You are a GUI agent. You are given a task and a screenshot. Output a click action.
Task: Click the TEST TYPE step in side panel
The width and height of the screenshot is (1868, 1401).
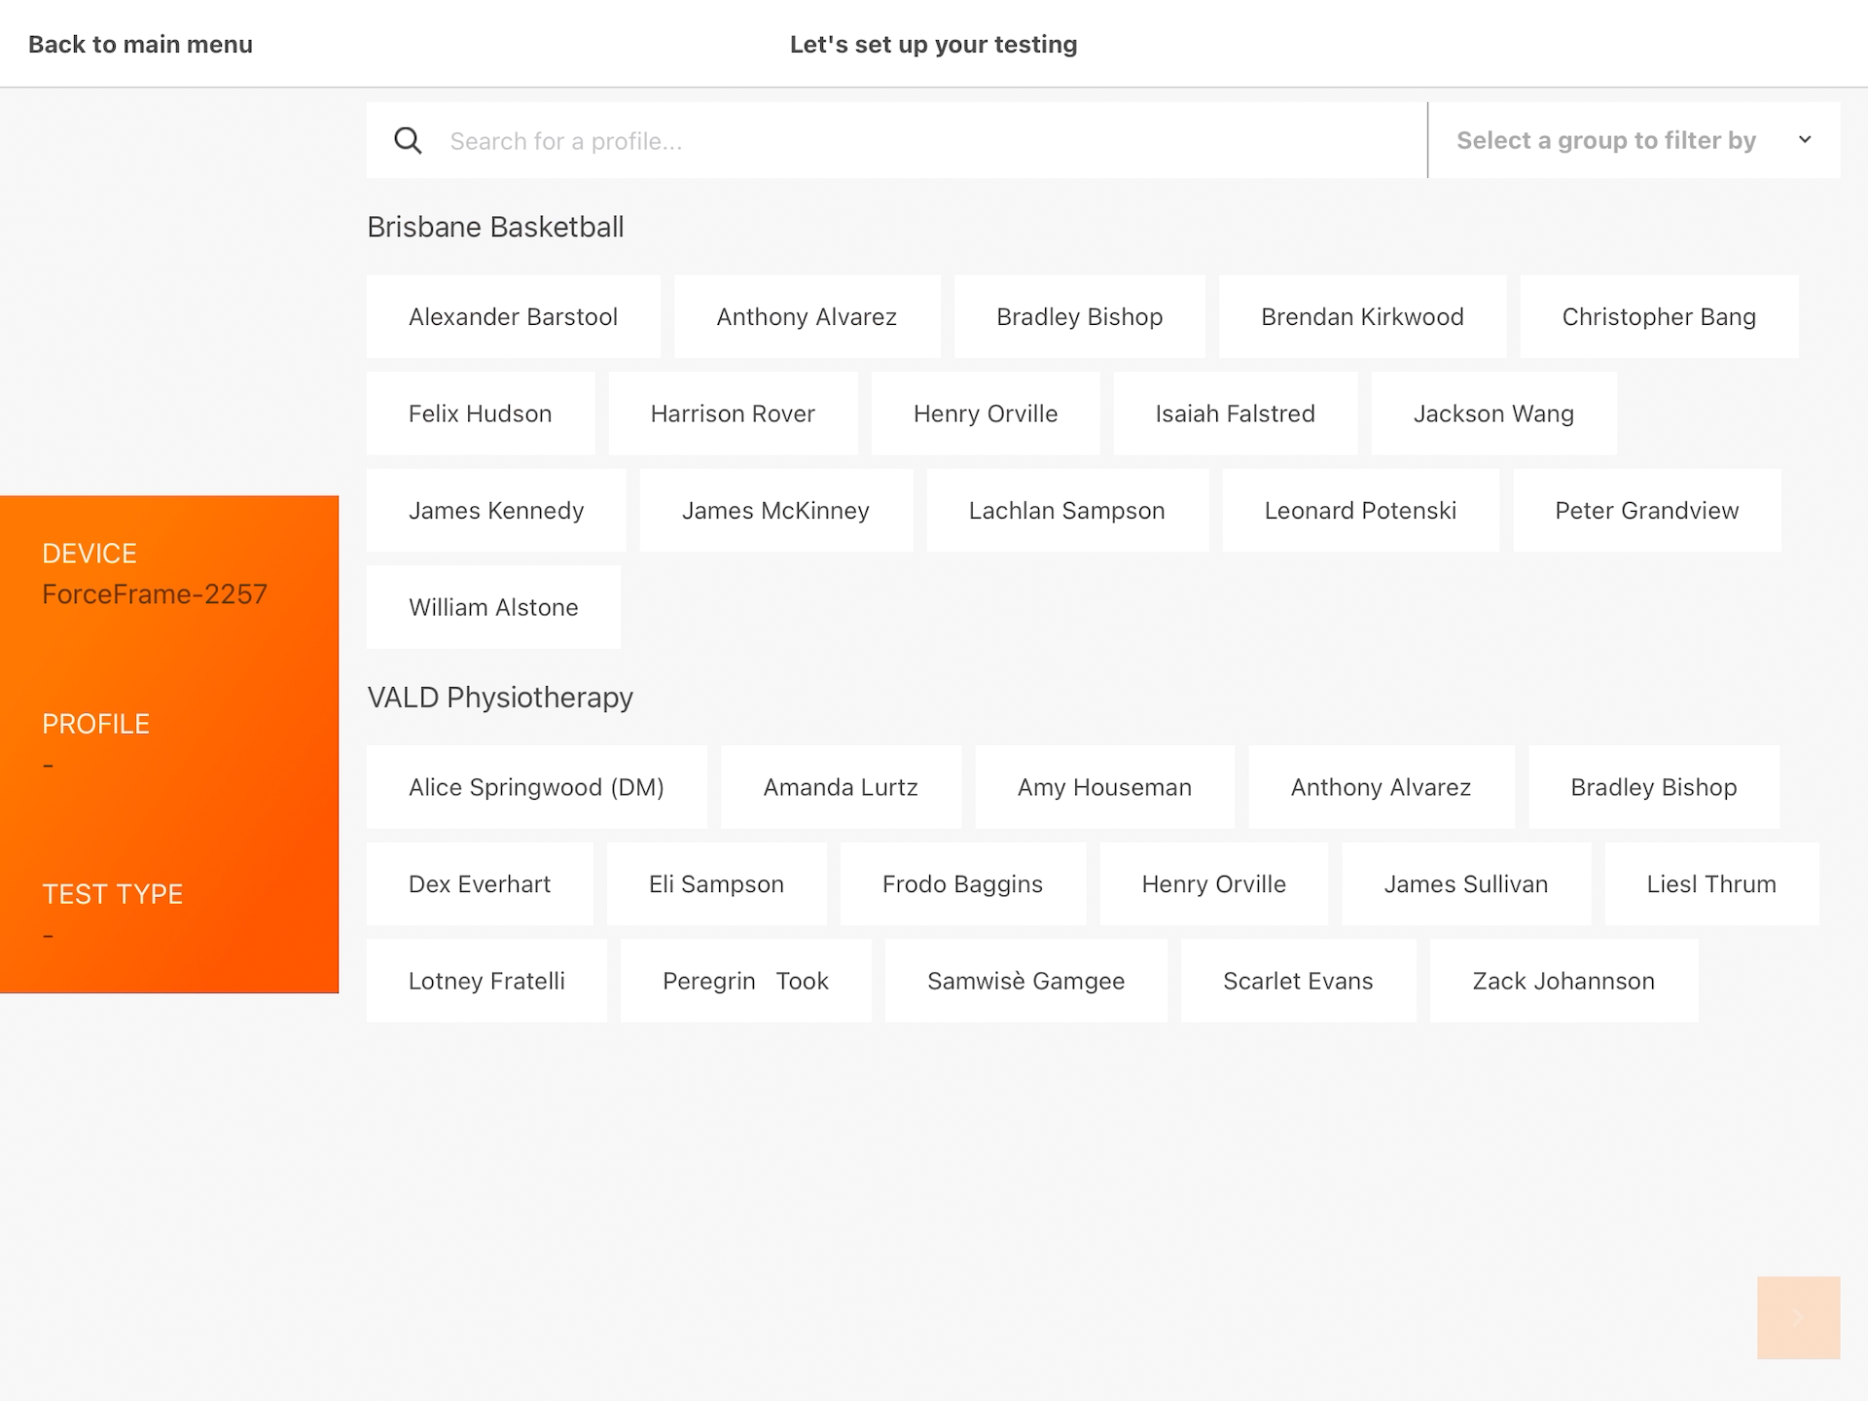[112, 894]
